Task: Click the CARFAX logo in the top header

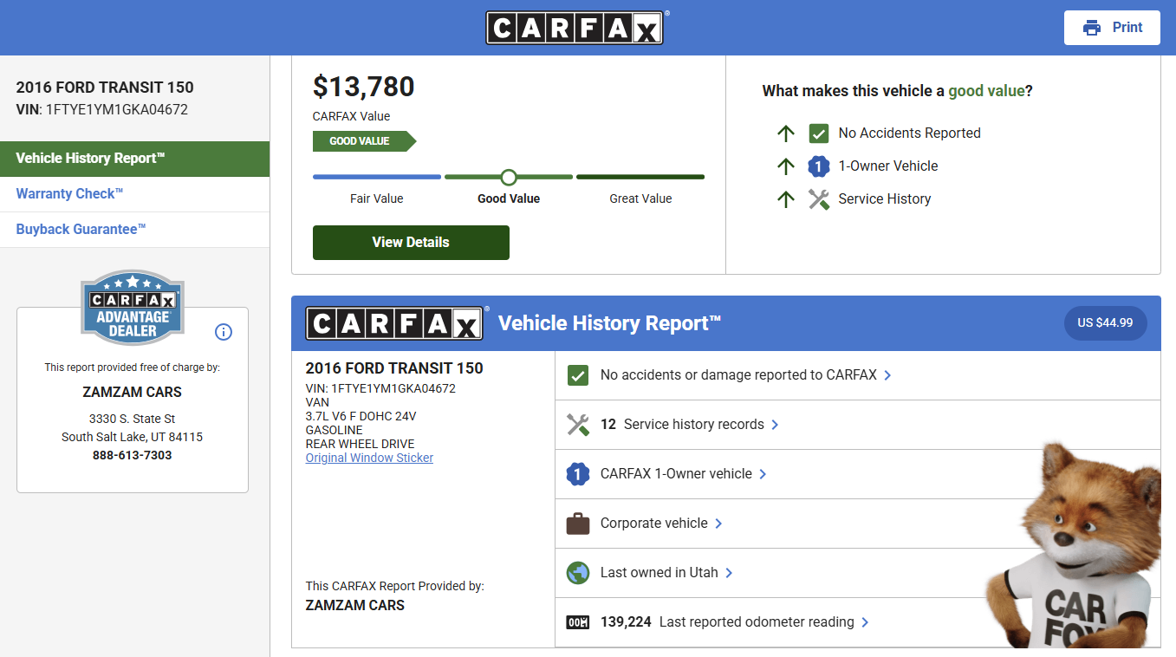Action: (575, 28)
